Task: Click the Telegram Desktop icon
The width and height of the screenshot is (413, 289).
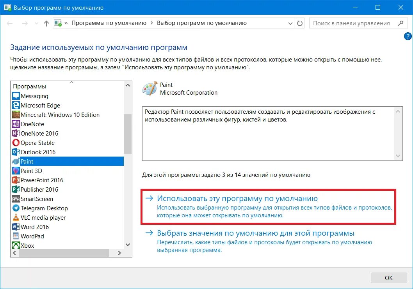Action: 16,208
